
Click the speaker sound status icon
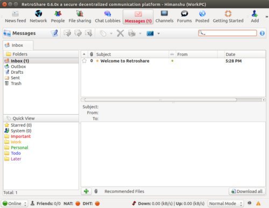[250, 203]
